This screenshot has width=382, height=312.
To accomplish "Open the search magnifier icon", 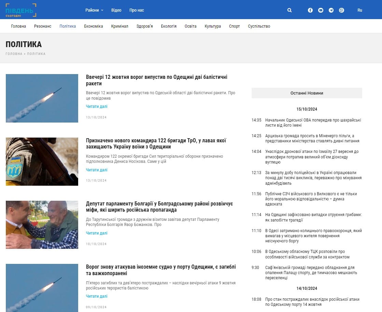I will [289, 10].
